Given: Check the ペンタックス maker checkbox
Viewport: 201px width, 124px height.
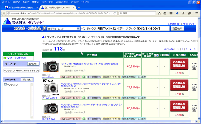Looking at the screenshot, I should pyautogui.click(x=5, y=84).
